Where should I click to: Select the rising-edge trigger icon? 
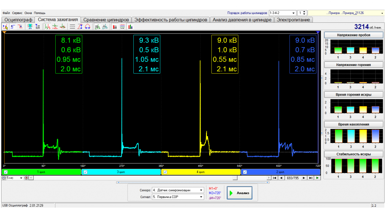coord(13,27)
